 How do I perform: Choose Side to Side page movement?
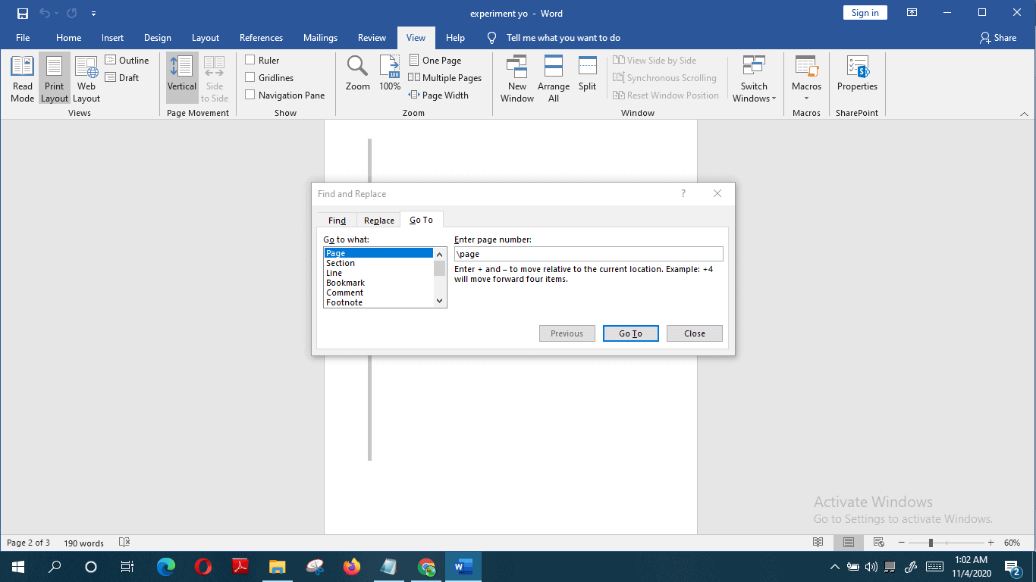(215, 79)
